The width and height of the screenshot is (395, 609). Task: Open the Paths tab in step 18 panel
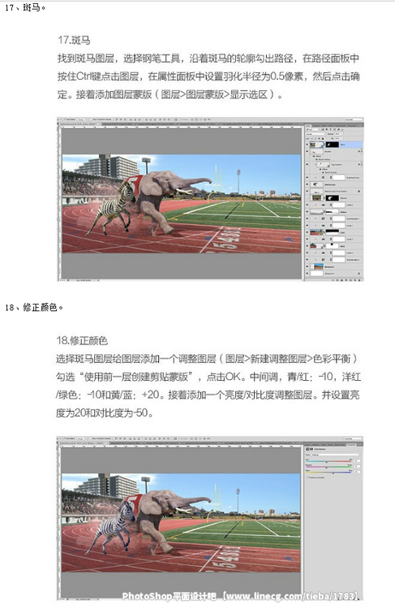click(324, 445)
